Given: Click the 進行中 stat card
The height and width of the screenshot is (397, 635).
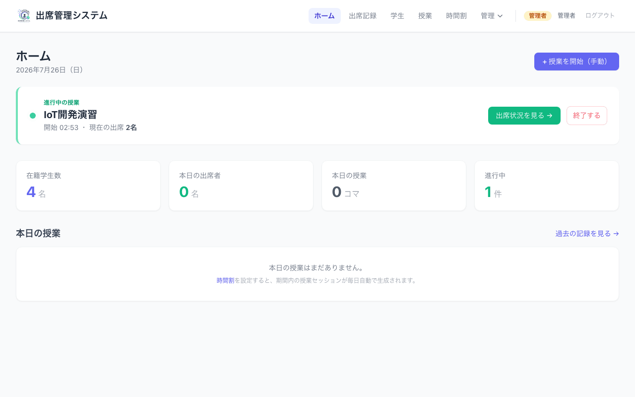Looking at the screenshot, I should [x=547, y=186].
